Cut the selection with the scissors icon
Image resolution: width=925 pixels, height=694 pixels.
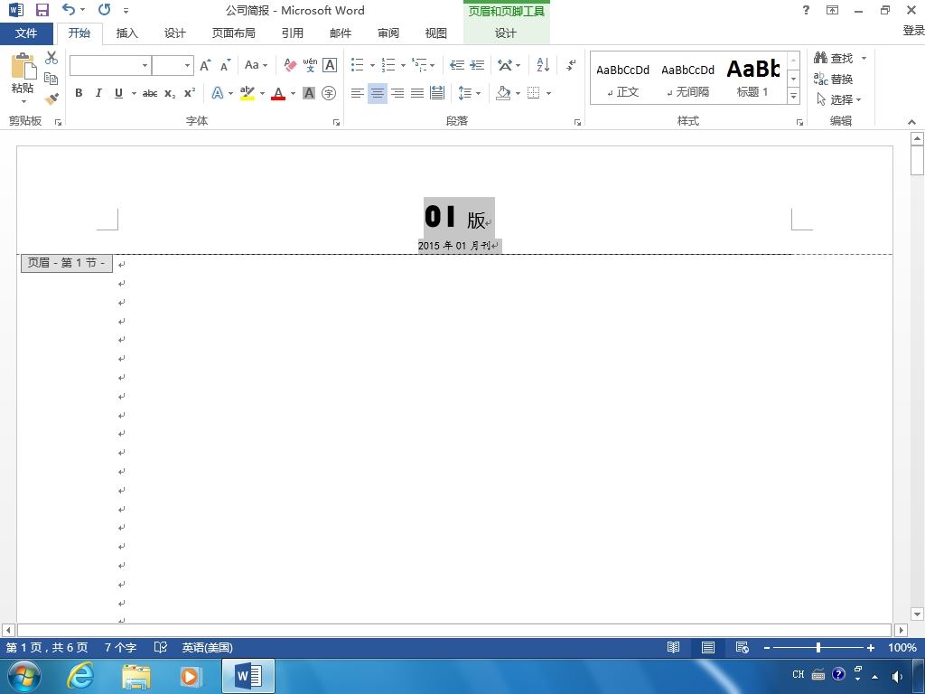[51, 58]
